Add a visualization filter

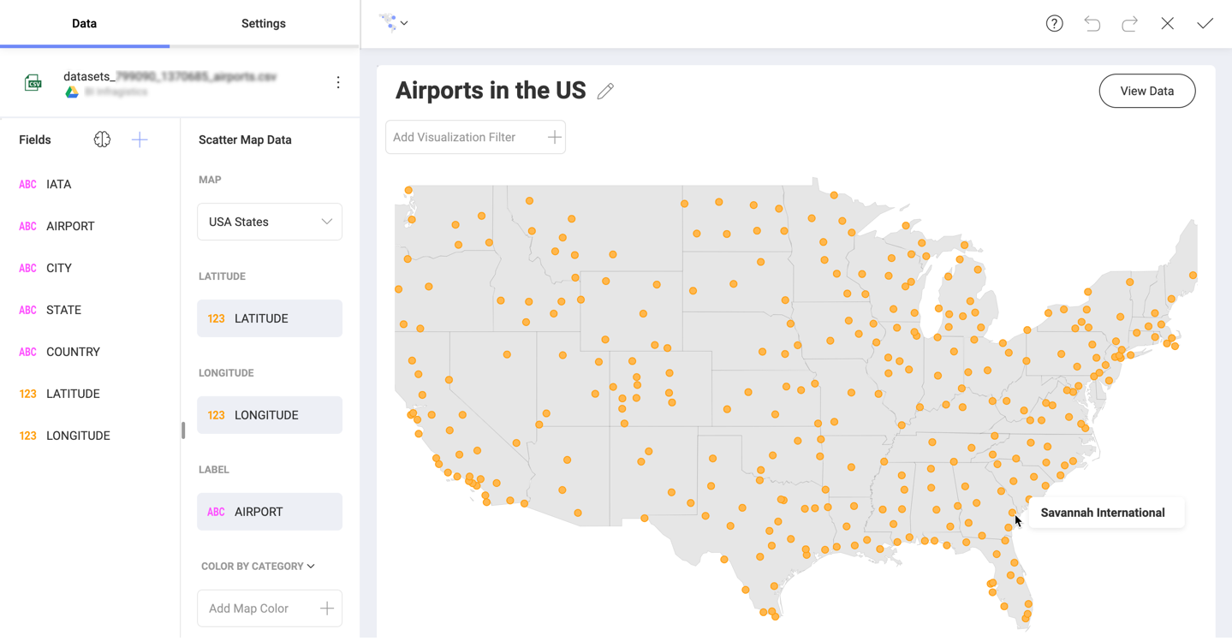pyautogui.click(x=554, y=137)
